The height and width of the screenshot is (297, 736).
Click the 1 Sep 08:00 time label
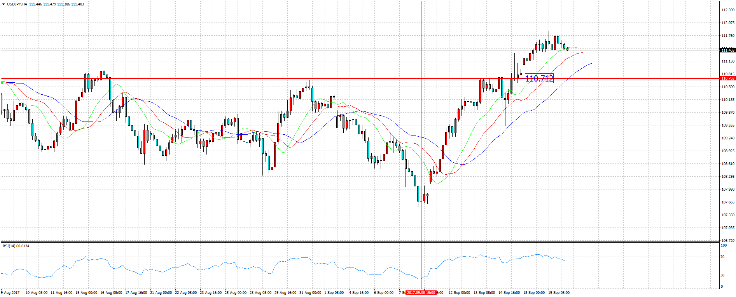(334, 293)
